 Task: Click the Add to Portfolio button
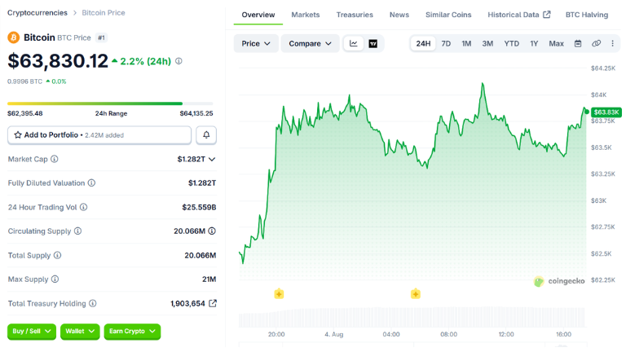[x=99, y=135]
